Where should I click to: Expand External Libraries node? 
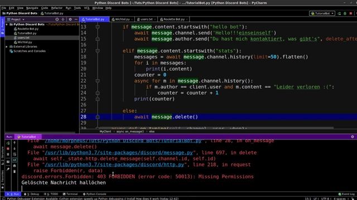(x=7, y=47)
